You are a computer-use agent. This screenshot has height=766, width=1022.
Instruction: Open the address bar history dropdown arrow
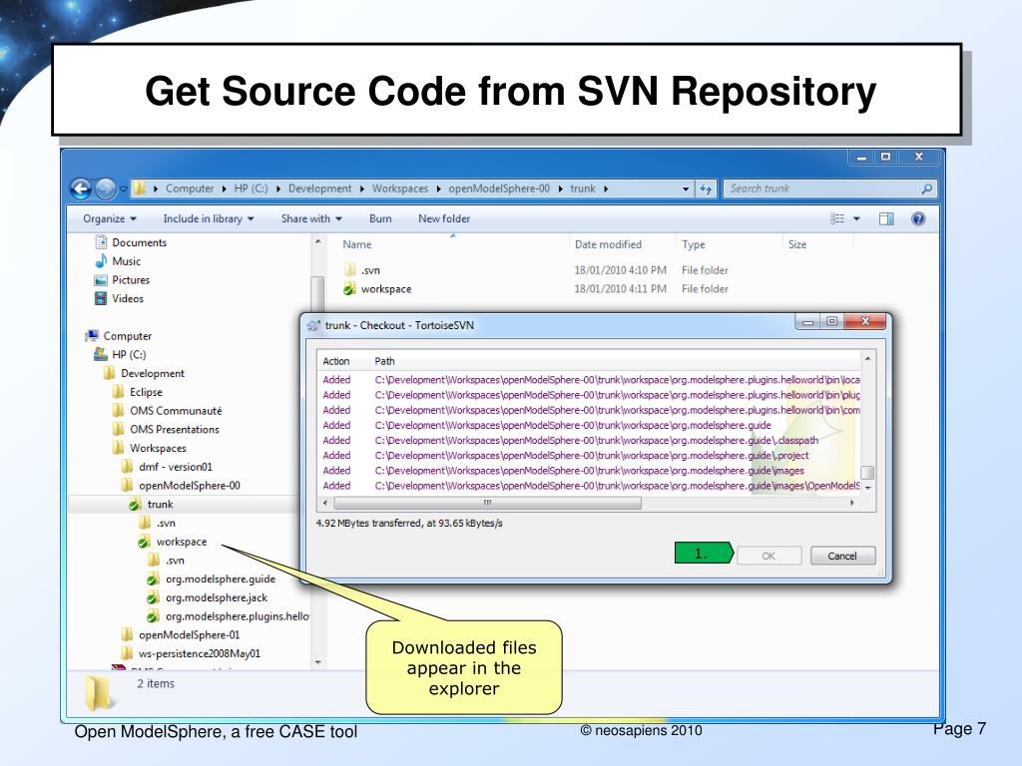[686, 189]
